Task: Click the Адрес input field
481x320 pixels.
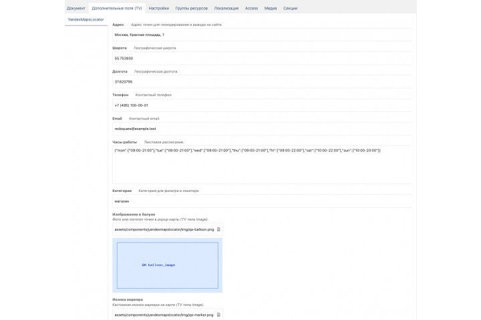Action: (x=262, y=35)
